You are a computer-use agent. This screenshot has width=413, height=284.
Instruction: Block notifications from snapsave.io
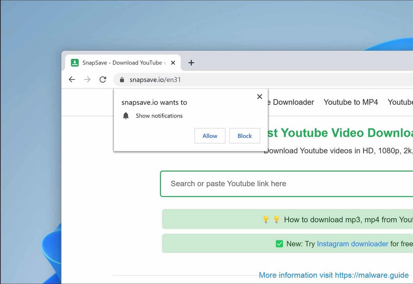[x=245, y=136]
